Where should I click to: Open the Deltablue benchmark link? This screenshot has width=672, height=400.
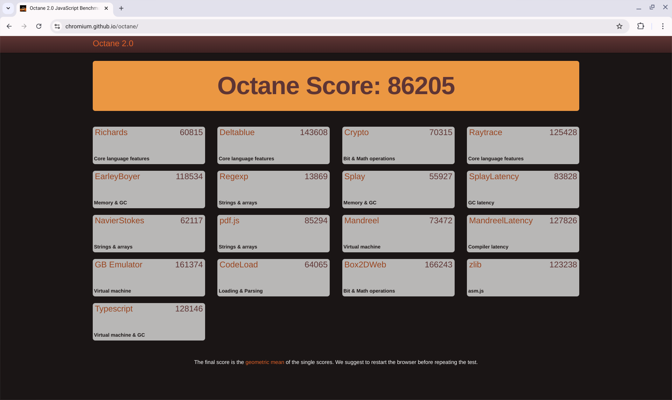pyautogui.click(x=237, y=133)
